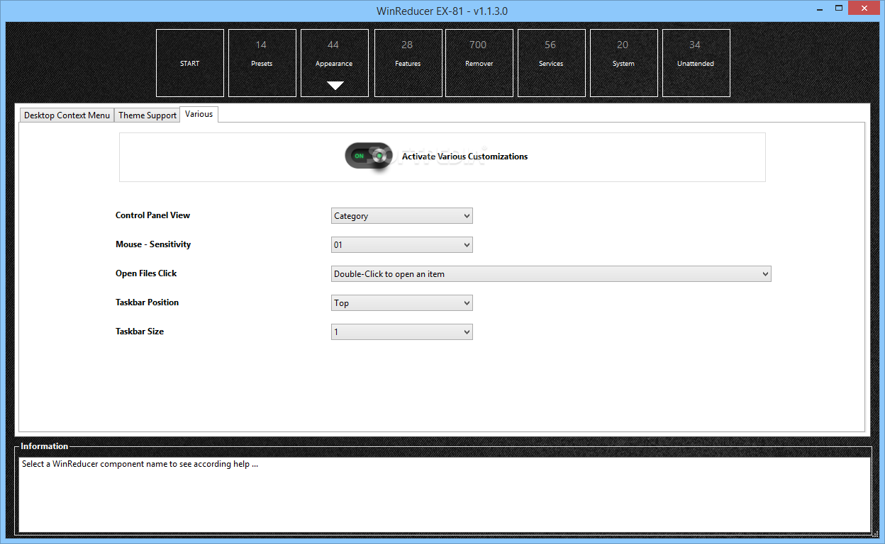Viewport: 885px width, 544px height.
Task: Click the Taskbar Position label
Action: coord(147,302)
